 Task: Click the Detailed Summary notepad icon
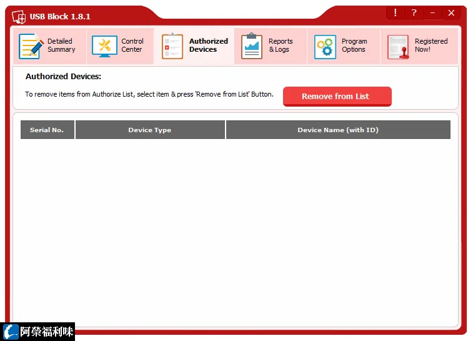click(x=31, y=46)
